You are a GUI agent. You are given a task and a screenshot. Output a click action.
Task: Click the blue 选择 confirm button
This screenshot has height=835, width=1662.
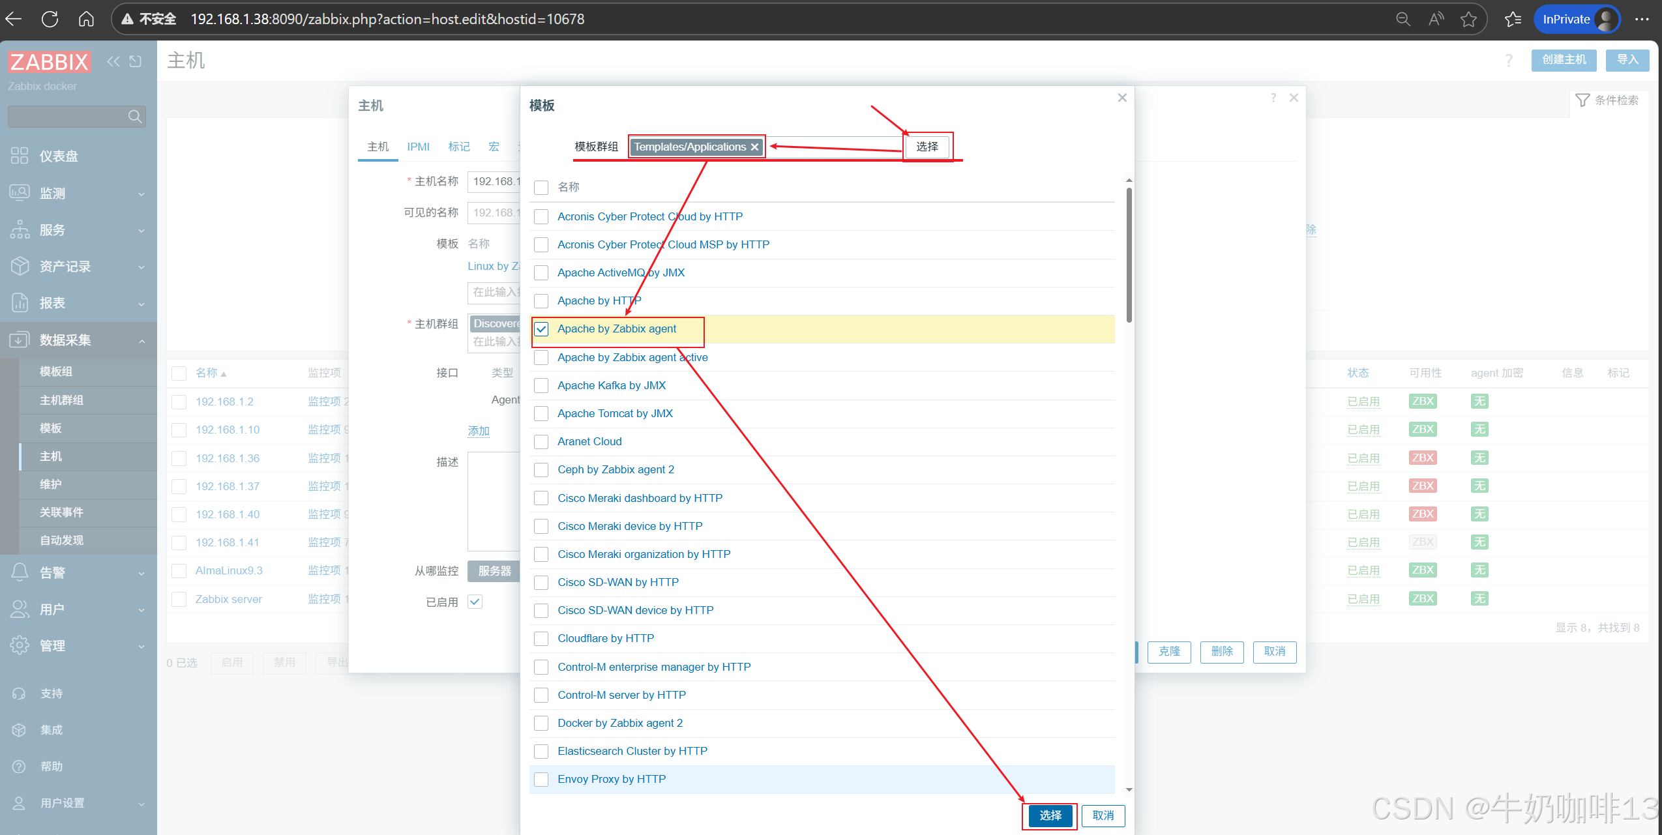point(1050,815)
